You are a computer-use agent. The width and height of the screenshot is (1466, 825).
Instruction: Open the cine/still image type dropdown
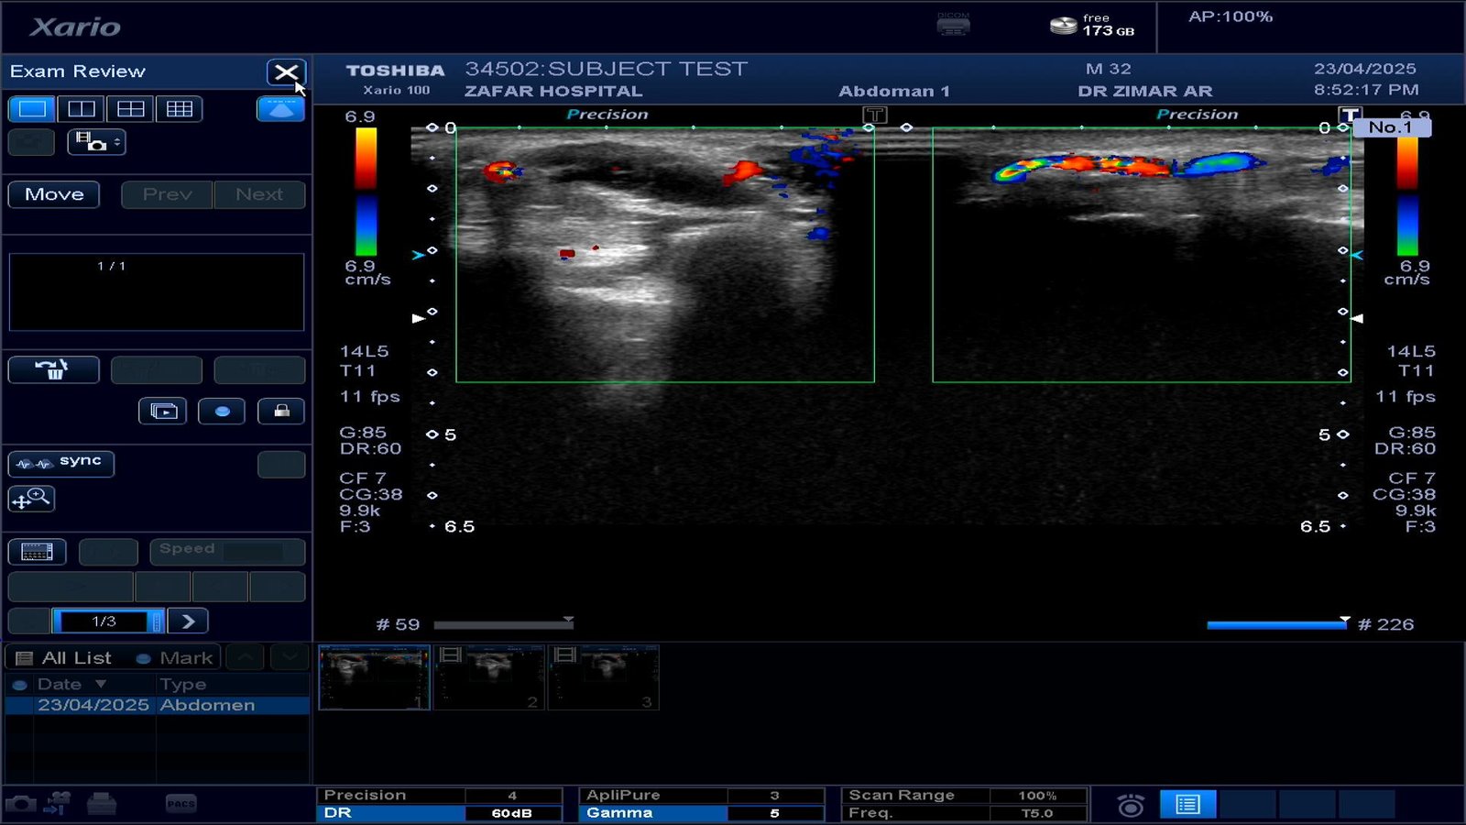point(96,142)
